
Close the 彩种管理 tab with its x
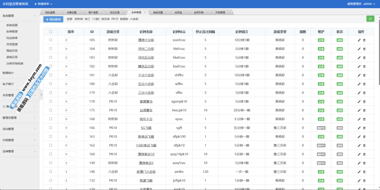click(x=145, y=12)
